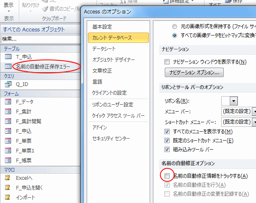Open the F_データ form icon
Screen dimensions: 256x203
pos(8,102)
